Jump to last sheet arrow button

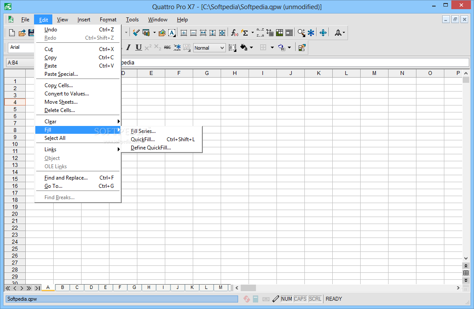click(x=37, y=288)
